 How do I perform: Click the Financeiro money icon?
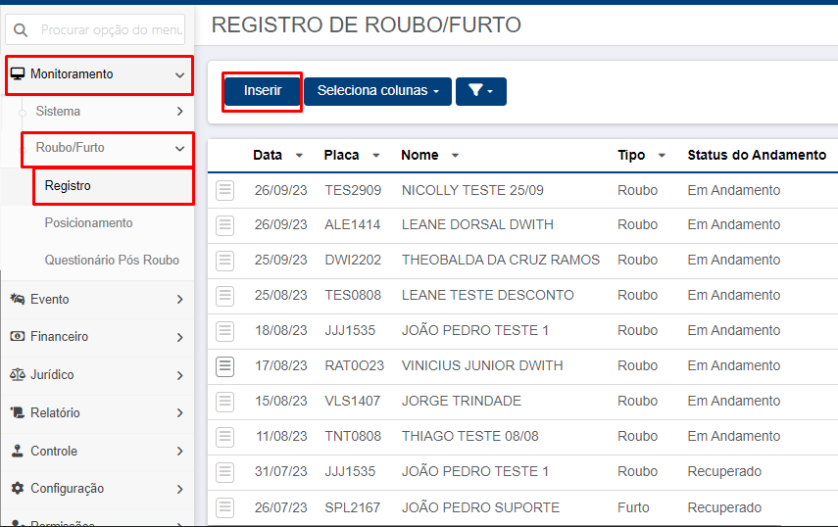pos(17,336)
